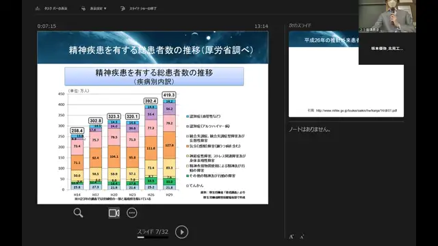This screenshot has width=438, height=246.
Task: Toggle the video camera icon below the slide
Action: (114, 213)
